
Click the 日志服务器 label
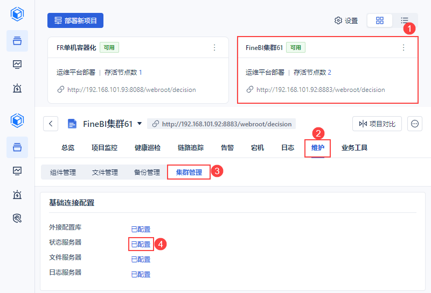click(65, 273)
